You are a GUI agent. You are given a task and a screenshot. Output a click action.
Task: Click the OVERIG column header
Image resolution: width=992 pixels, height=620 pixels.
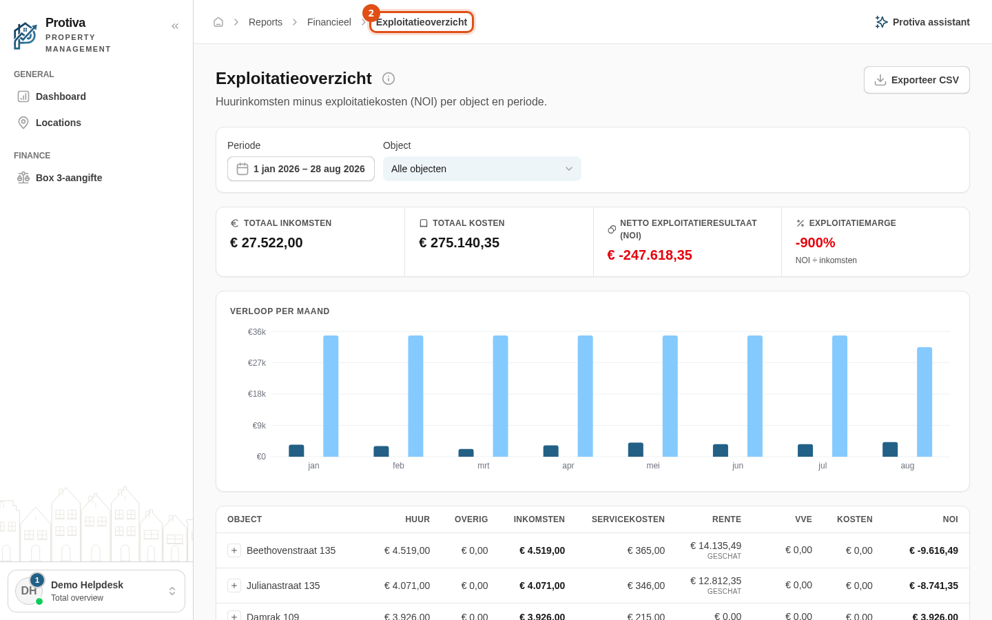point(471,519)
